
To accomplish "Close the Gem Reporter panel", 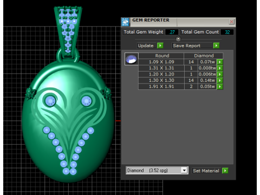I will (x=231, y=22).
